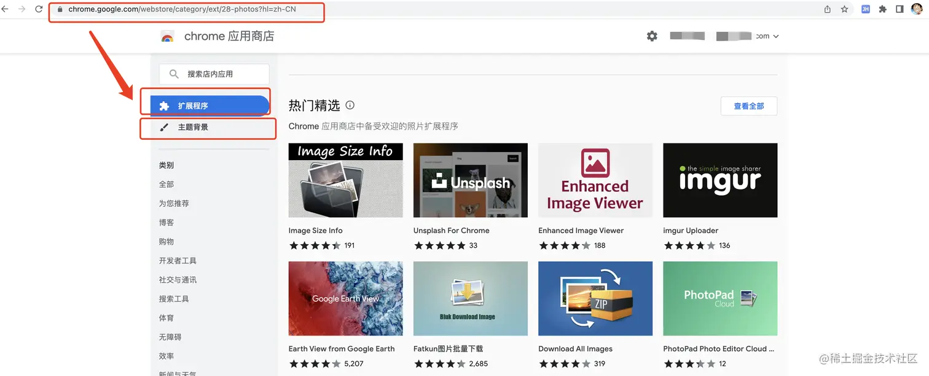Image resolution: width=929 pixels, height=376 pixels.
Task: Click the lock icon in address bar
Action: tap(60, 10)
